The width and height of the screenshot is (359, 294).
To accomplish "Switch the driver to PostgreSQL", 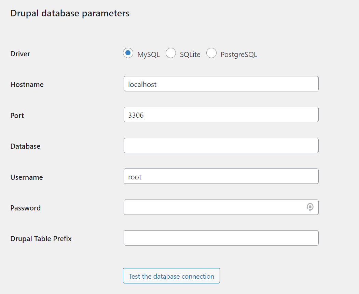I will (x=211, y=53).
